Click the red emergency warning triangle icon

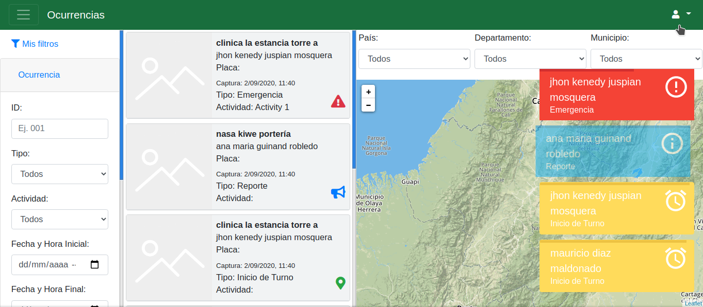point(338,101)
